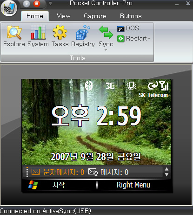The image size is (193, 215).
Task: Expand the Restart dropdown arrow
Action: (149, 38)
